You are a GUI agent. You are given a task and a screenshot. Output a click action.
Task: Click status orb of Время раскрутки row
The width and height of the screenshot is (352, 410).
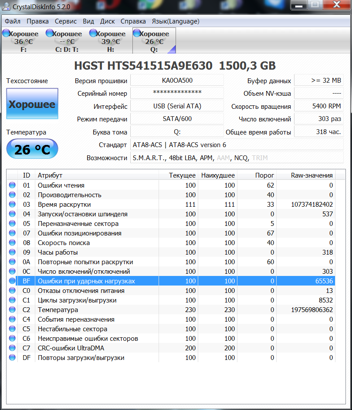(x=12, y=204)
